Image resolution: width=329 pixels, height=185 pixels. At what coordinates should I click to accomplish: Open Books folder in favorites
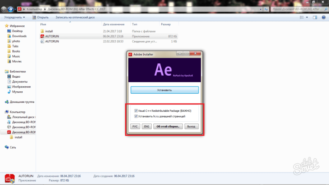click(x=16, y=51)
